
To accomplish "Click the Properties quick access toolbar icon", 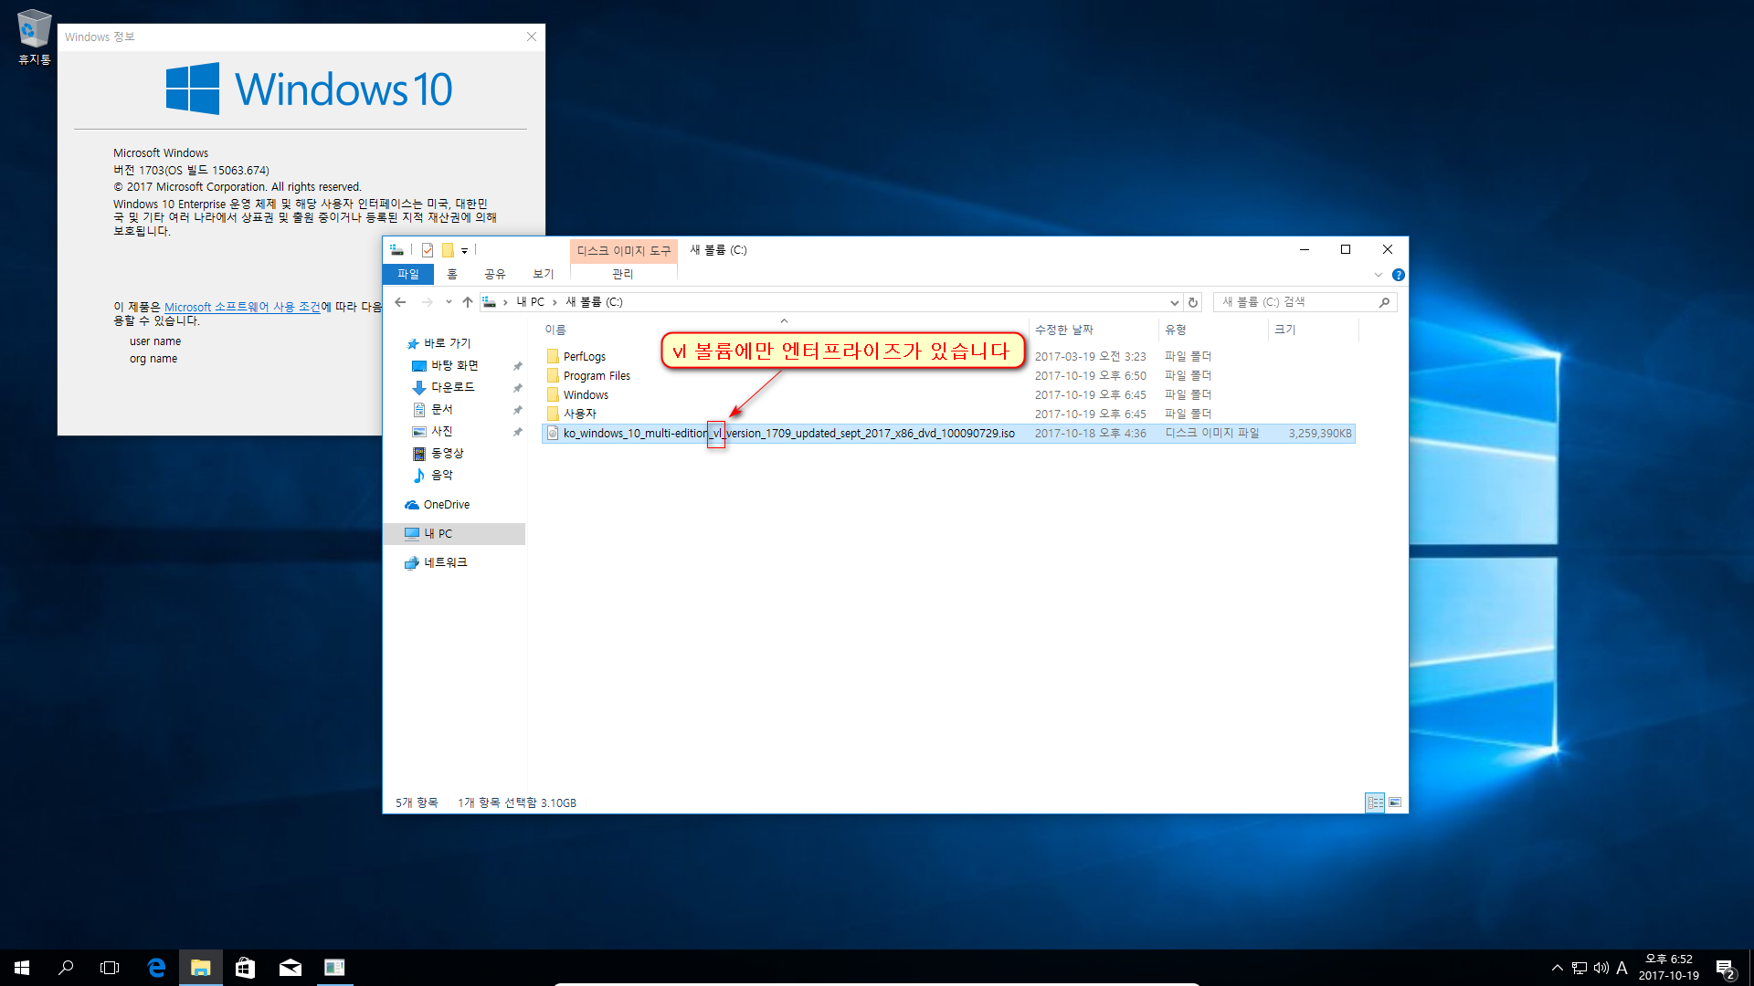I will coord(427,250).
